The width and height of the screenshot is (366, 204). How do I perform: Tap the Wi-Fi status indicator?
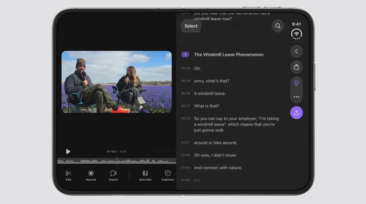tap(297, 34)
